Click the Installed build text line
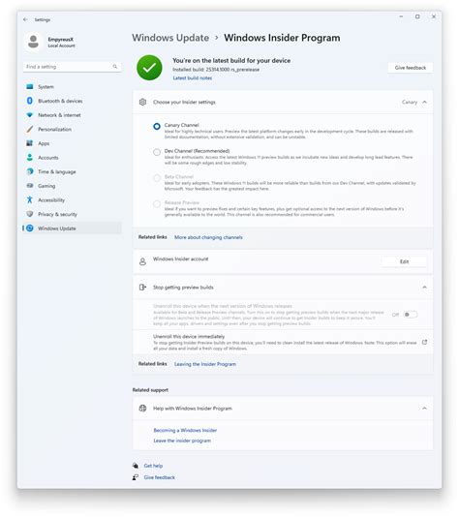This screenshot has width=459, height=517. (216, 70)
